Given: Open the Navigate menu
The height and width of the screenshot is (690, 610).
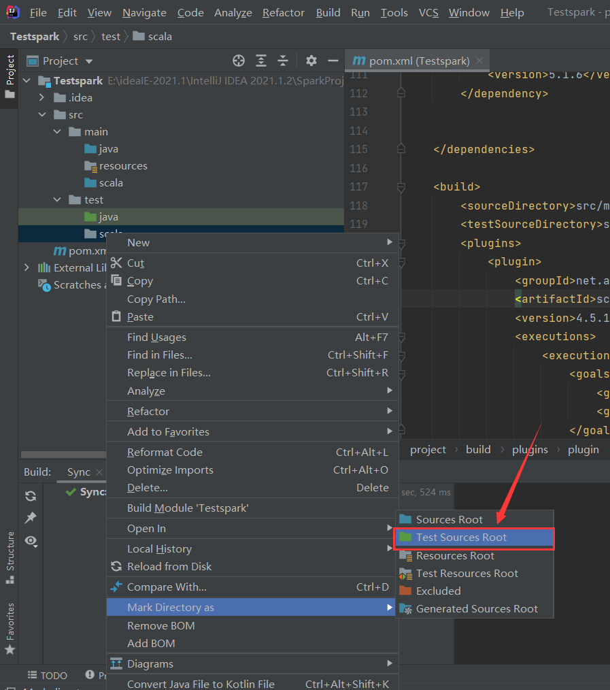Looking at the screenshot, I should tap(144, 13).
